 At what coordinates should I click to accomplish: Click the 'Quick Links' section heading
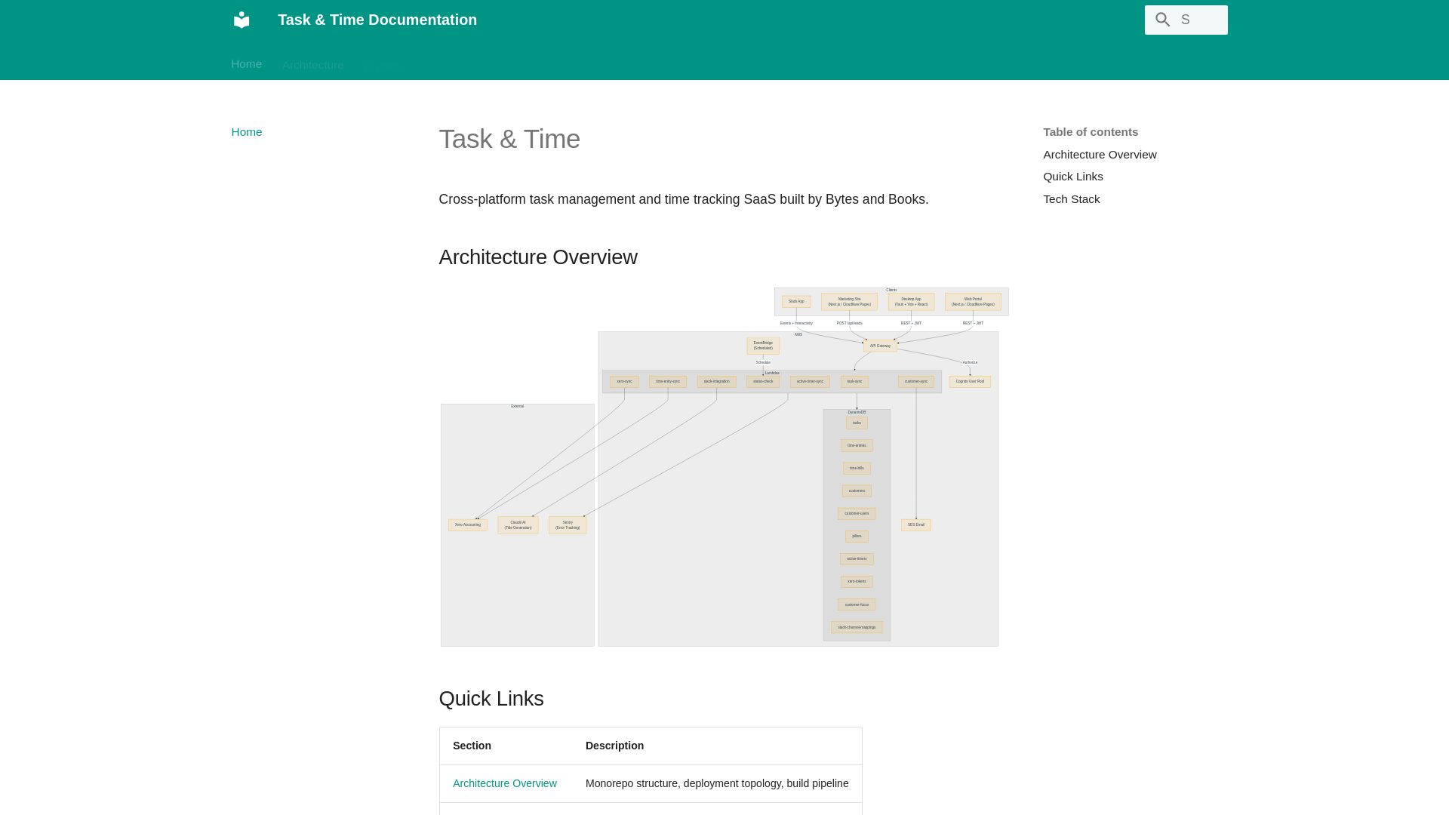(491, 699)
